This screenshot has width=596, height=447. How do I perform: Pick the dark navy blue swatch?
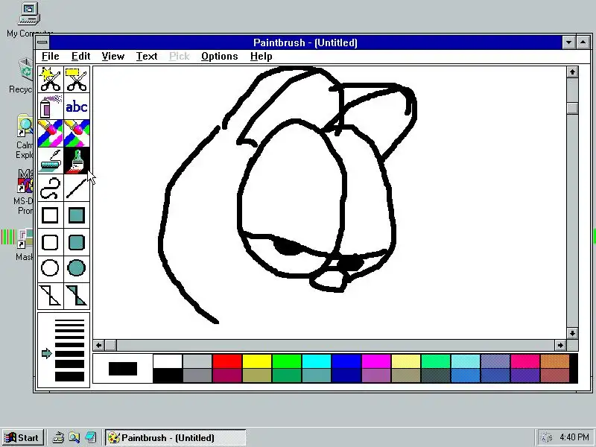tap(346, 375)
